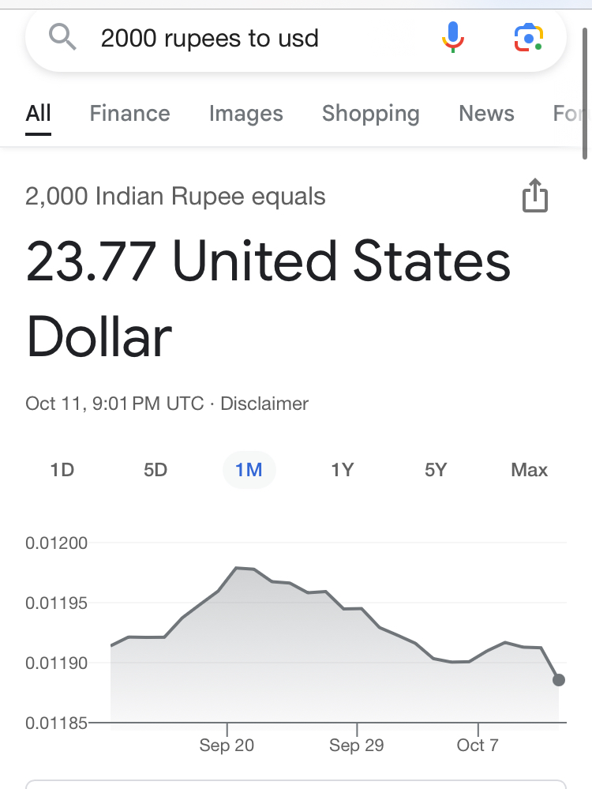Image resolution: width=592 pixels, height=789 pixels.
Task: Show the 1D chart range
Action: click(x=62, y=470)
